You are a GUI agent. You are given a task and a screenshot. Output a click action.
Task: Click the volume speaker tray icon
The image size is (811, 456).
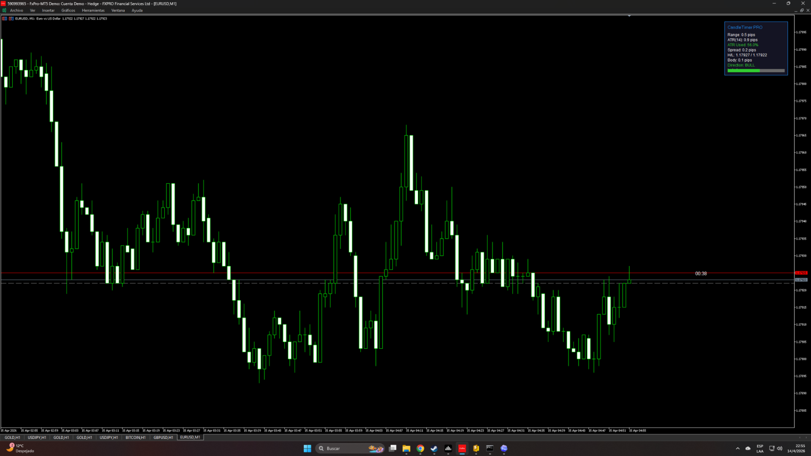tap(780, 448)
